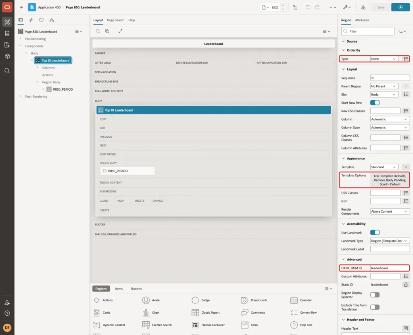Select P830_PERIOD item in tree
This screenshot has width=413, height=335.
coord(63,89)
